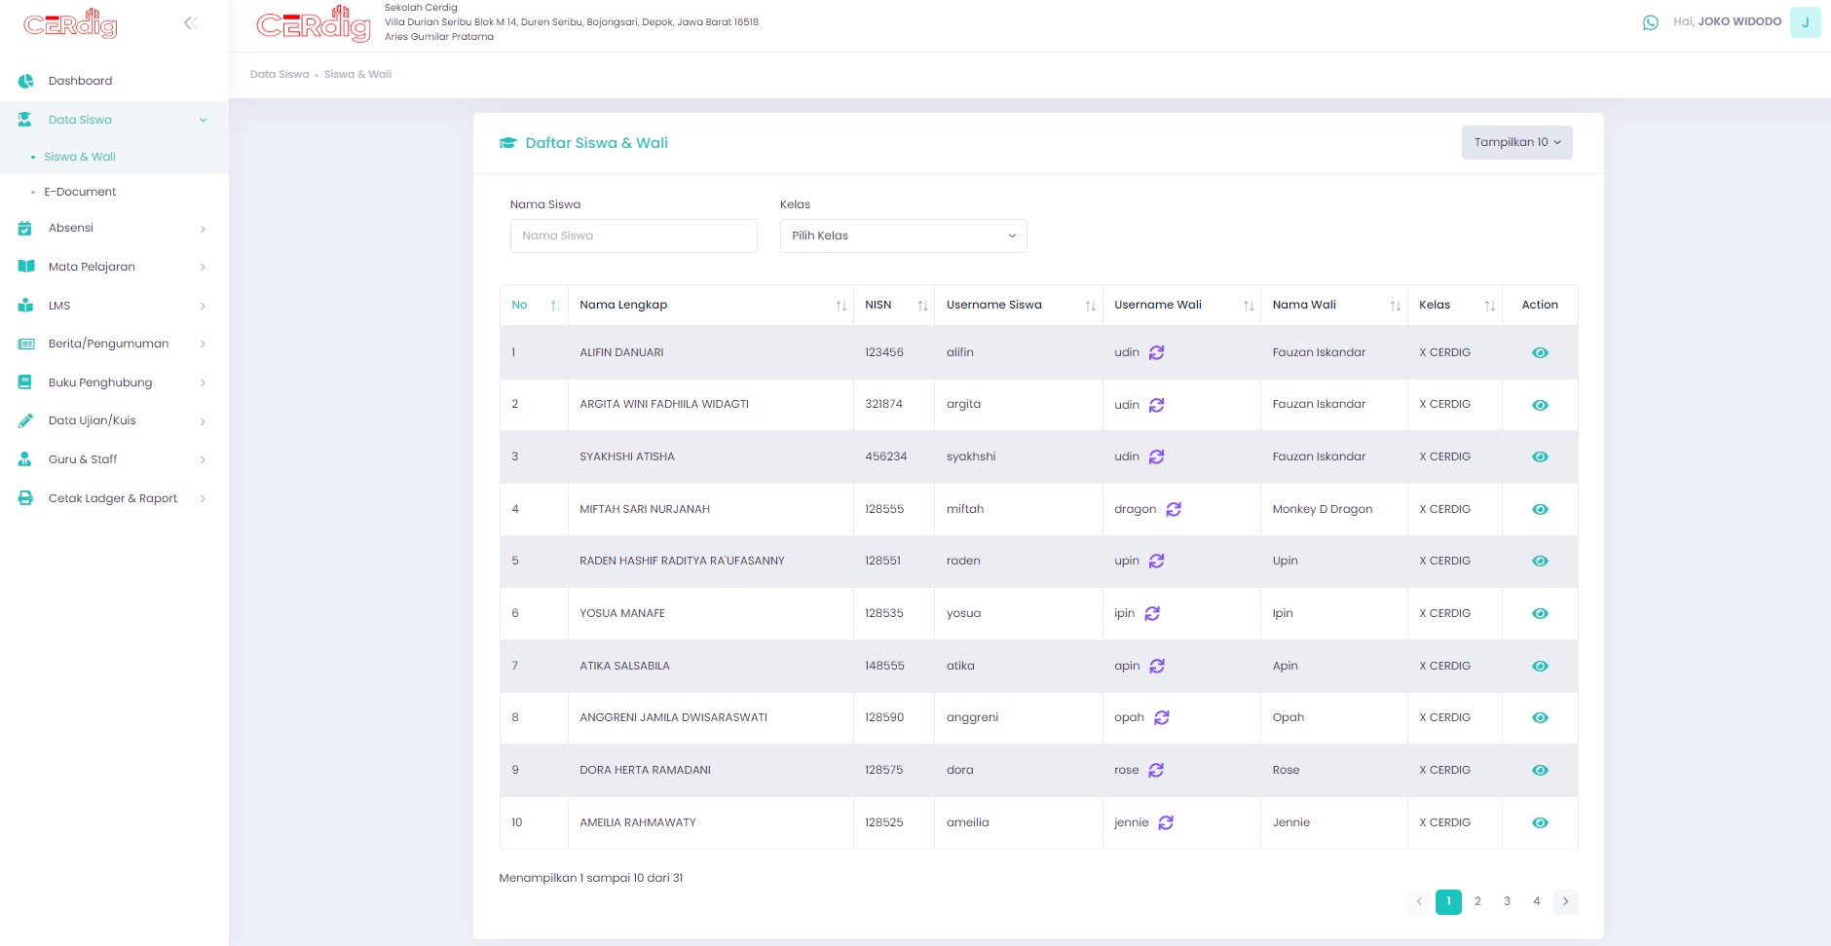Expand the Berita/Pengumuman chevron
The height and width of the screenshot is (946, 1831).
pyautogui.click(x=203, y=344)
